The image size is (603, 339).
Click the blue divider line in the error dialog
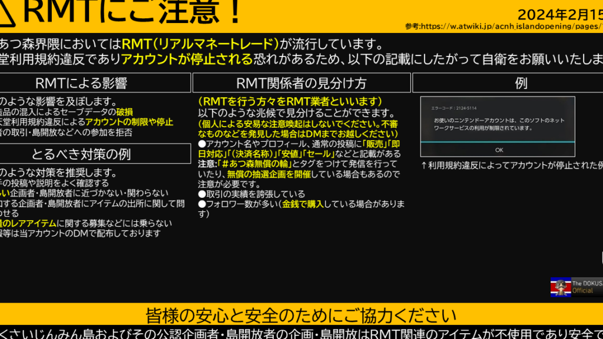(x=498, y=142)
